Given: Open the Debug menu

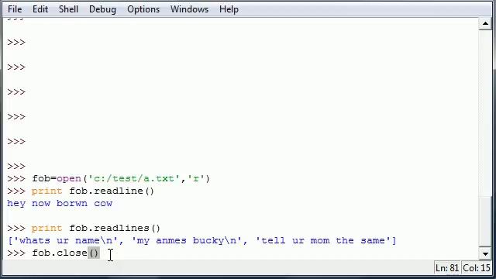Looking at the screenshot, I should click(102, 9).
